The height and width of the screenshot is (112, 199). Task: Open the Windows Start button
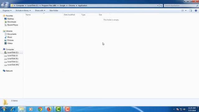[4, 109]
